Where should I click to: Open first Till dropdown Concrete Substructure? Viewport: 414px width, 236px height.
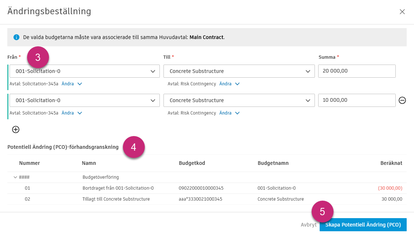pos(239,71)
